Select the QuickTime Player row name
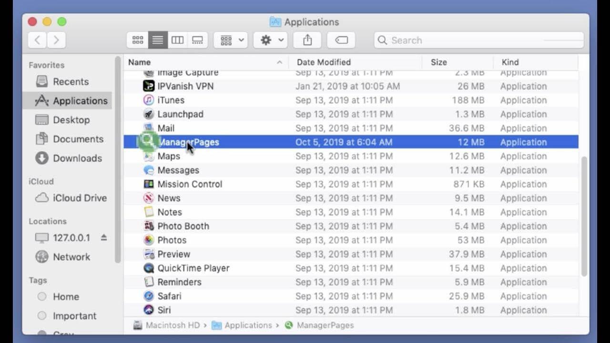Viewport: 610px width, 343px height. [193, 268]
